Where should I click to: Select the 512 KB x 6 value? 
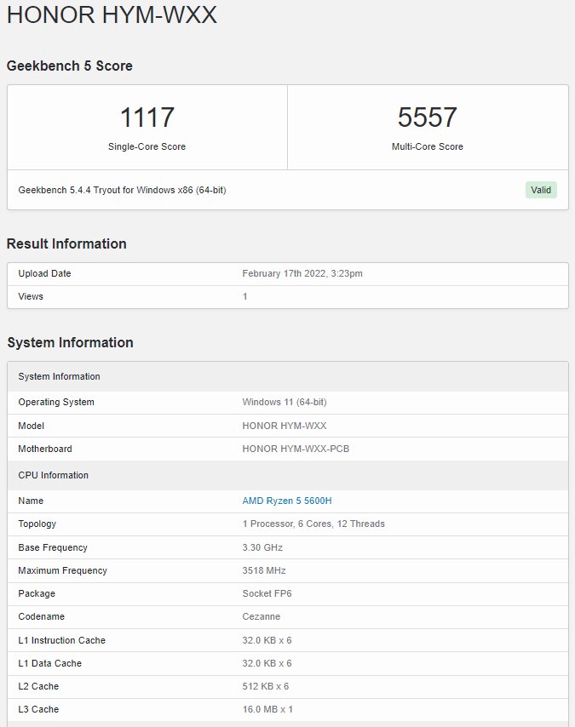(266, 687)
